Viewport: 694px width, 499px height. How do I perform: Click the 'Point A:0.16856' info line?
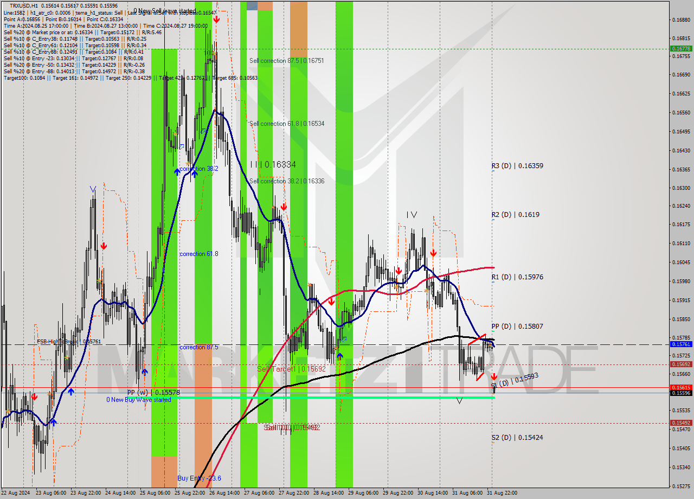pyautogui.click(x=63, y=19)
